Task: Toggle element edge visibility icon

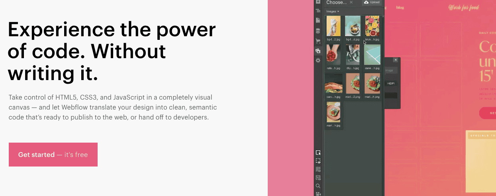Action: click(318, 161)
